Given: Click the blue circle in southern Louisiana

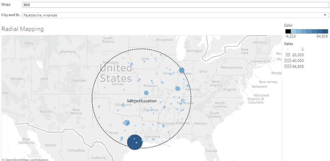Looking at the screenshot, I should pos(153,139).
